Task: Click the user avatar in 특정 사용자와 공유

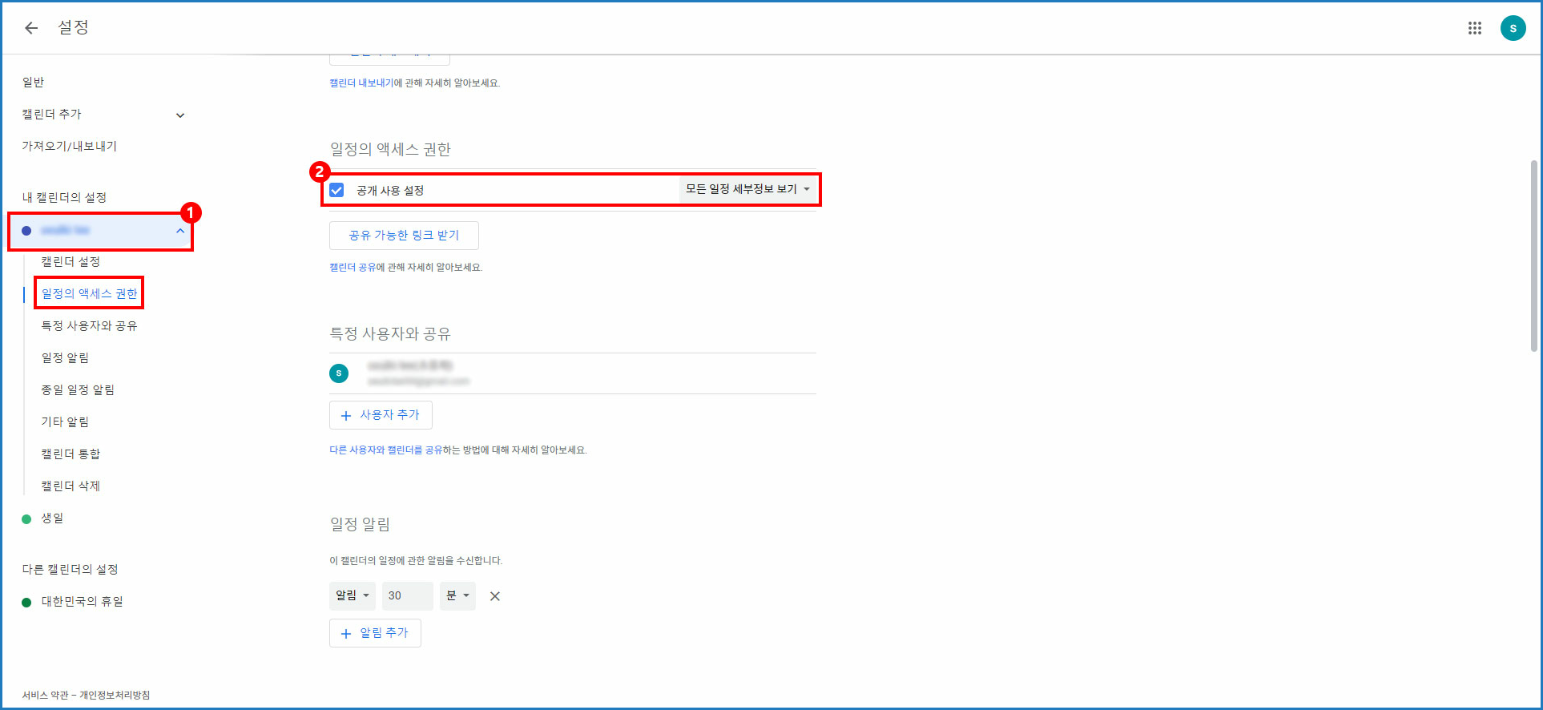Action: (339, 373)
